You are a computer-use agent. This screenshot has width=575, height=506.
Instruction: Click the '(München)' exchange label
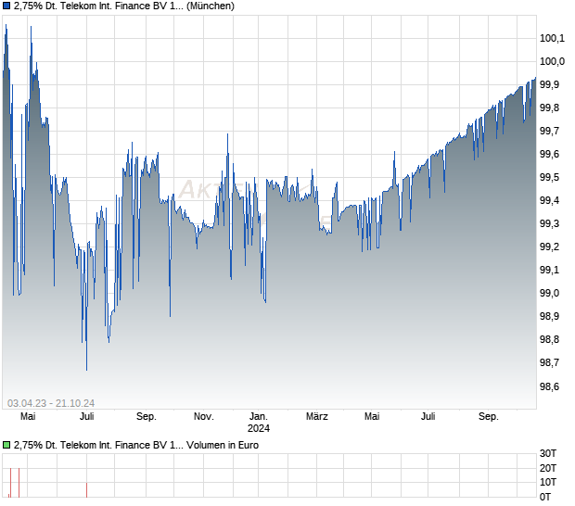[x=211, y=6]
